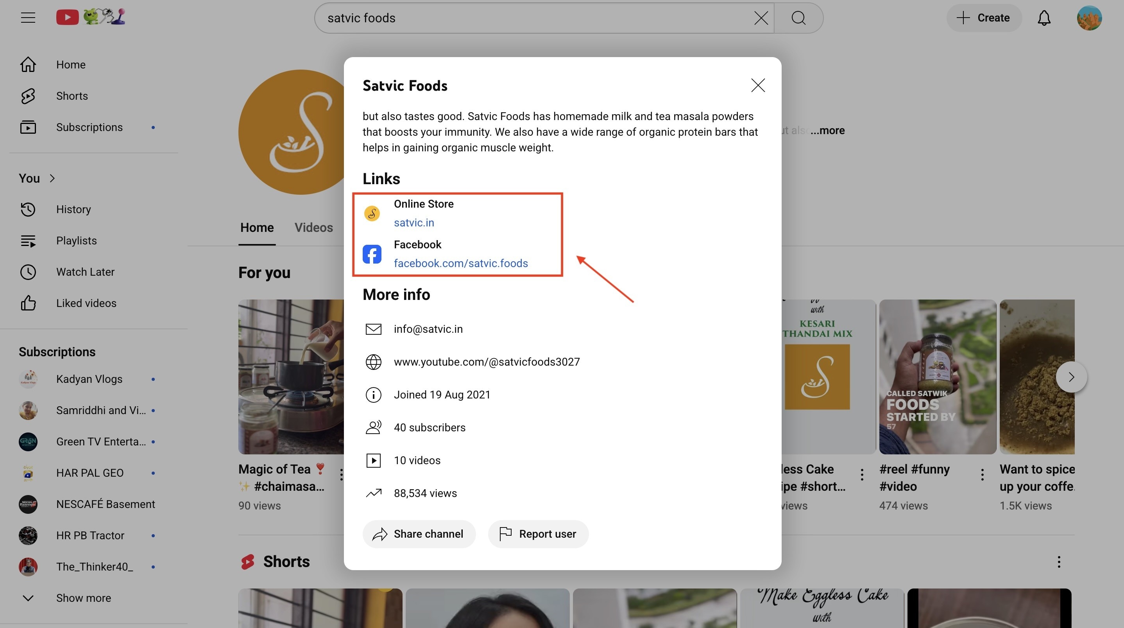Click the Joined 19 Aug 2021 text
Screen dimensions: 1124x628
442,395
